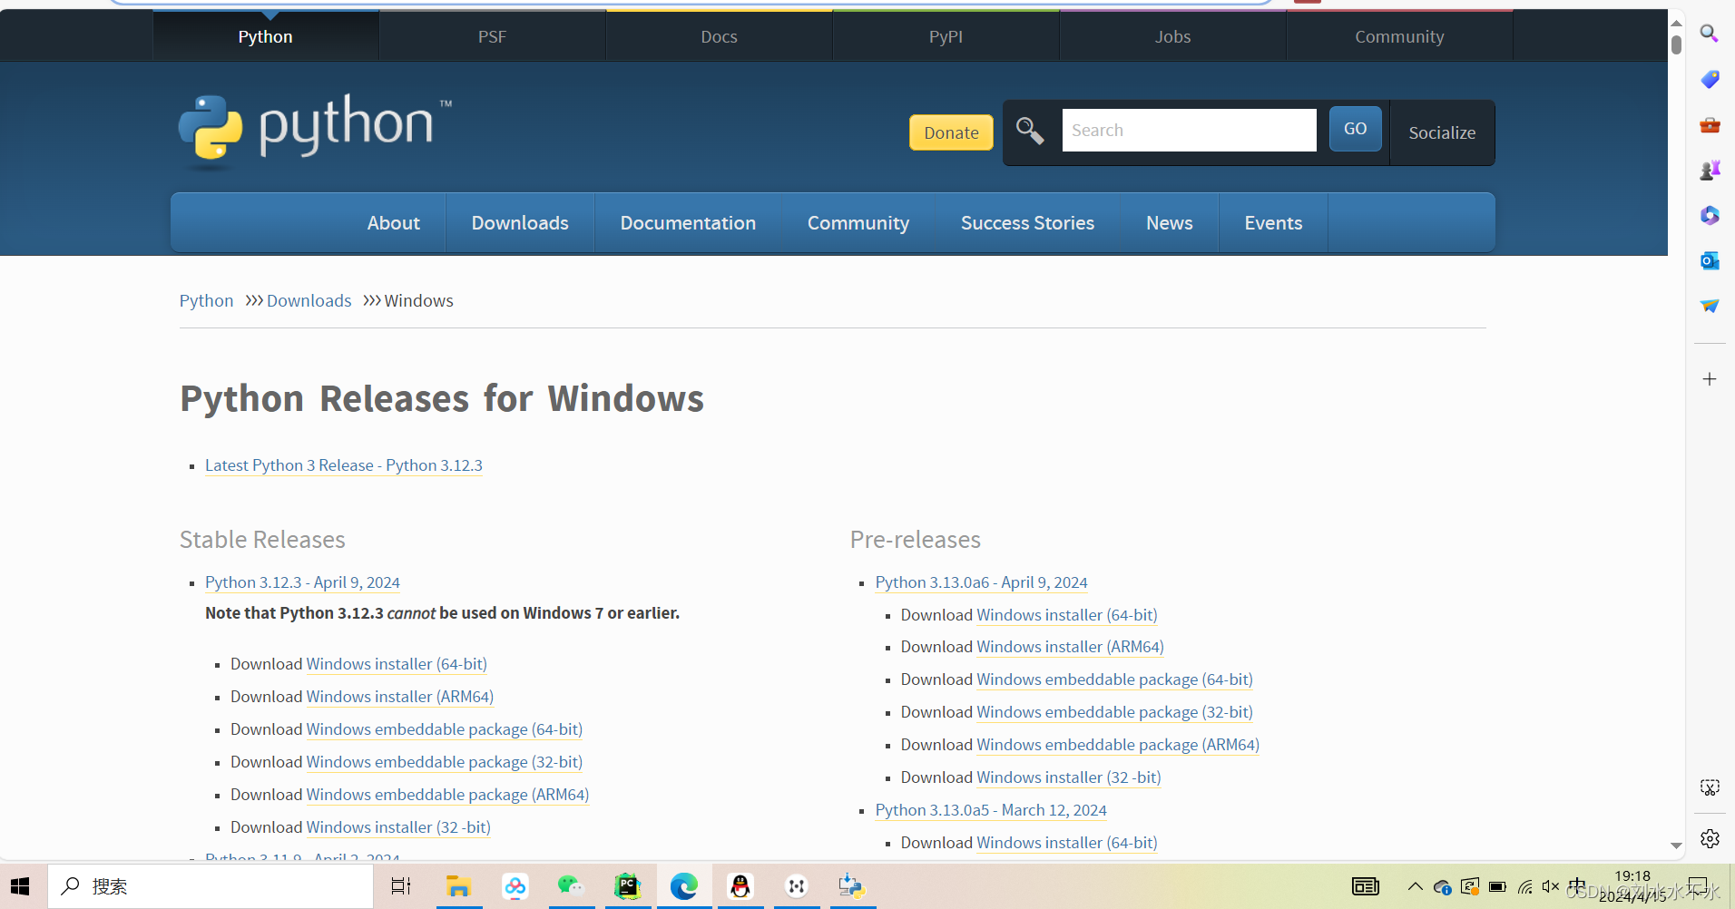Select the PyPI tab in top bar
1735x909 pixels.
click(946, 36)
